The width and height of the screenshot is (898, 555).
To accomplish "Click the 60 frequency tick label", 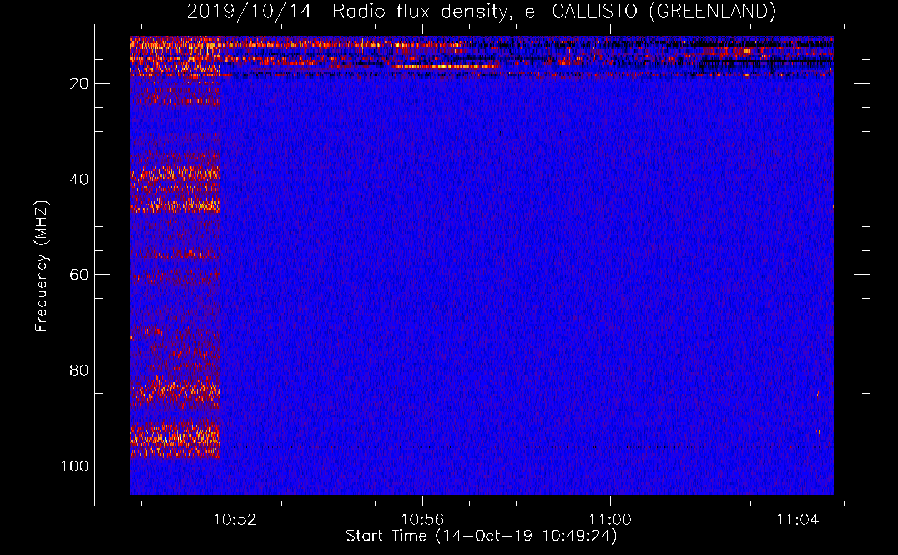I will 79,275.
